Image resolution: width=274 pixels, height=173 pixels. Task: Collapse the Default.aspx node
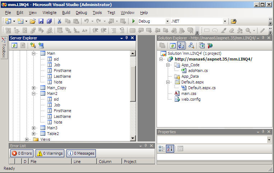(168, 82)
